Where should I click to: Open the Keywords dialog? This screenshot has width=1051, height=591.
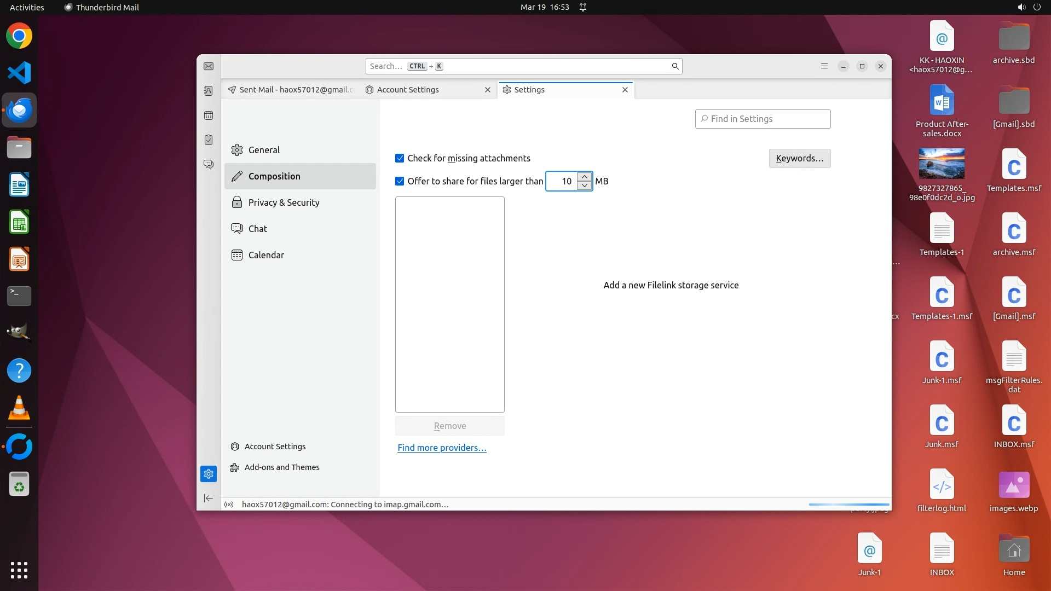point(799,158)
